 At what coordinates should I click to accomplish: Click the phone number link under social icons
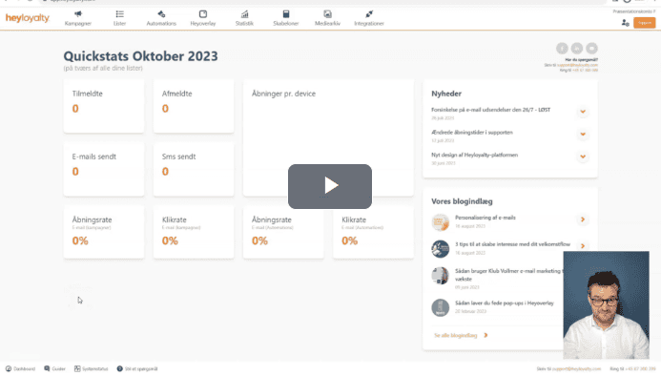[x=585, y=70]
